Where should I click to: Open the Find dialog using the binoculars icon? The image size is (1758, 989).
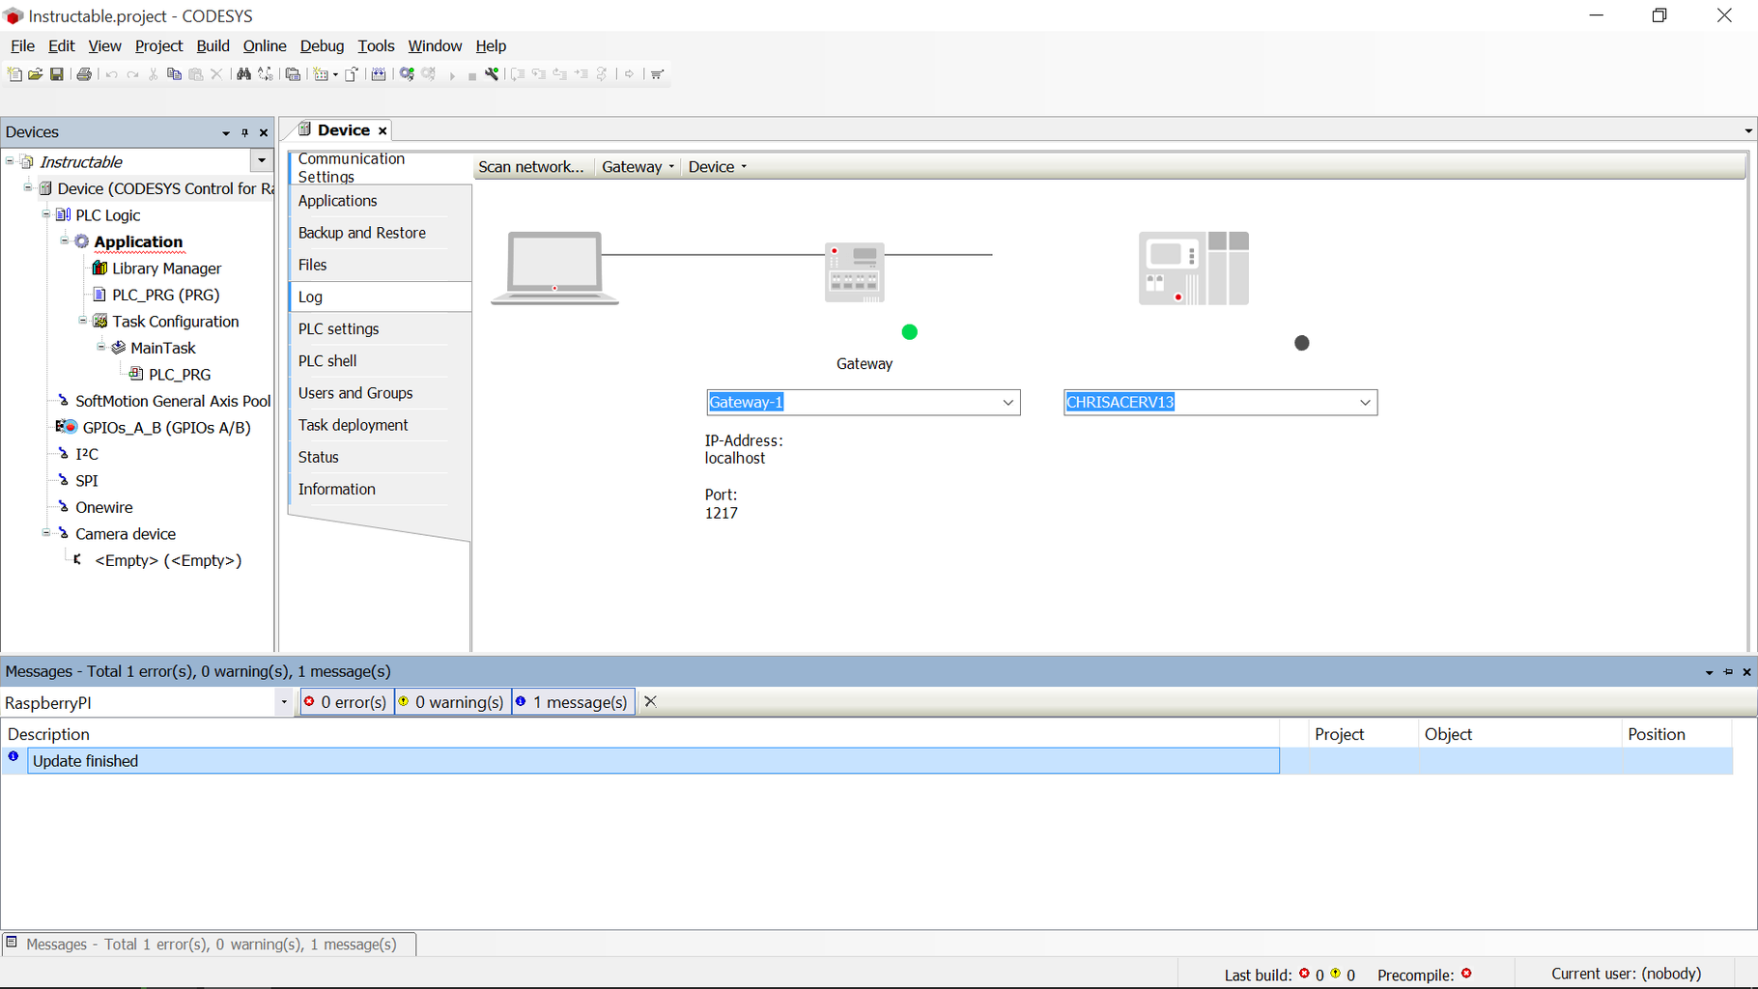(244, 74)
